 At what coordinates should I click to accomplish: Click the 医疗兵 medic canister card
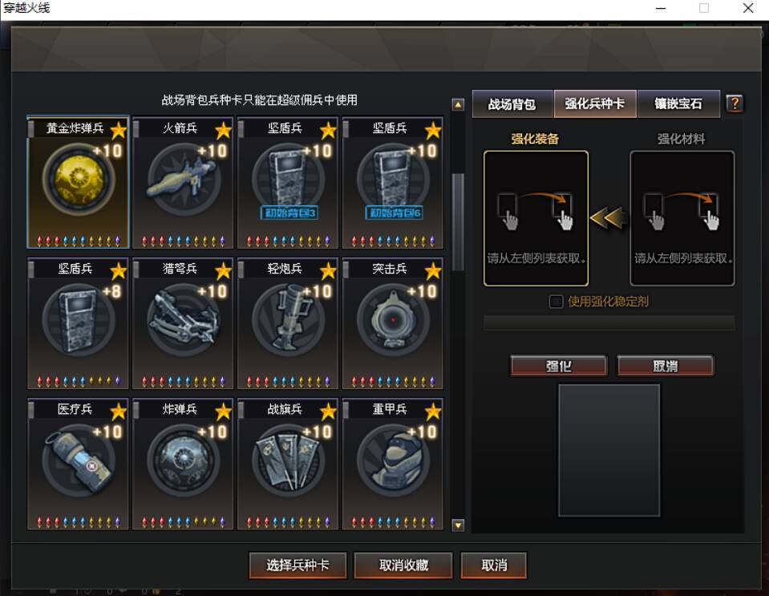pyautogui.click(x=78, y=464)
